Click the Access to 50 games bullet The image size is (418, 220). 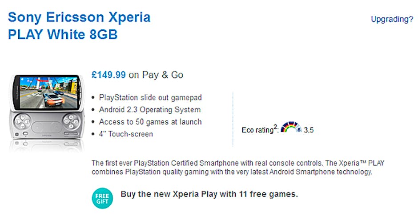coord(150,122)
